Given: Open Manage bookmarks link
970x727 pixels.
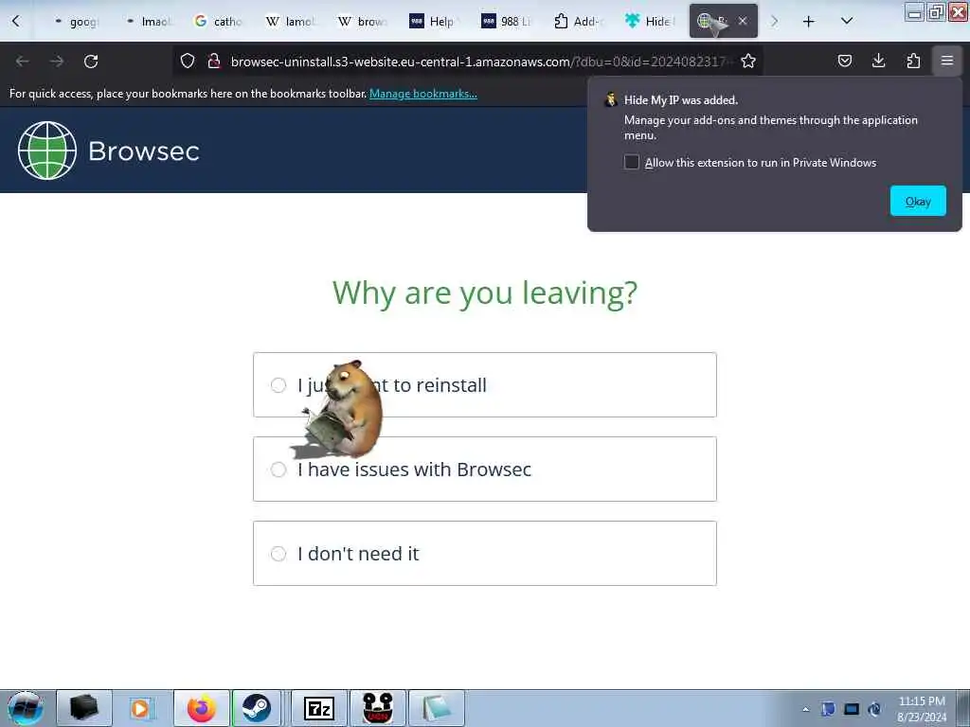Looking at the screenshot, I should [x=423, y=94].
